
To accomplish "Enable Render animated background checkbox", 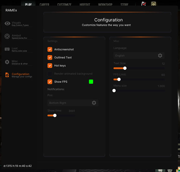I will (x=50, y=74).
